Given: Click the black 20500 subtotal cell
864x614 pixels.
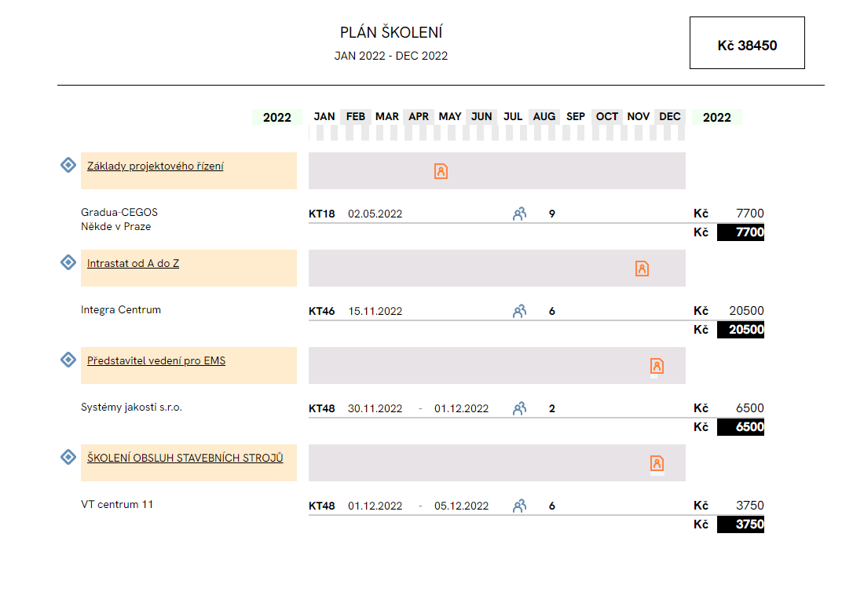Looking at the screenshot, I should (740, 330).
